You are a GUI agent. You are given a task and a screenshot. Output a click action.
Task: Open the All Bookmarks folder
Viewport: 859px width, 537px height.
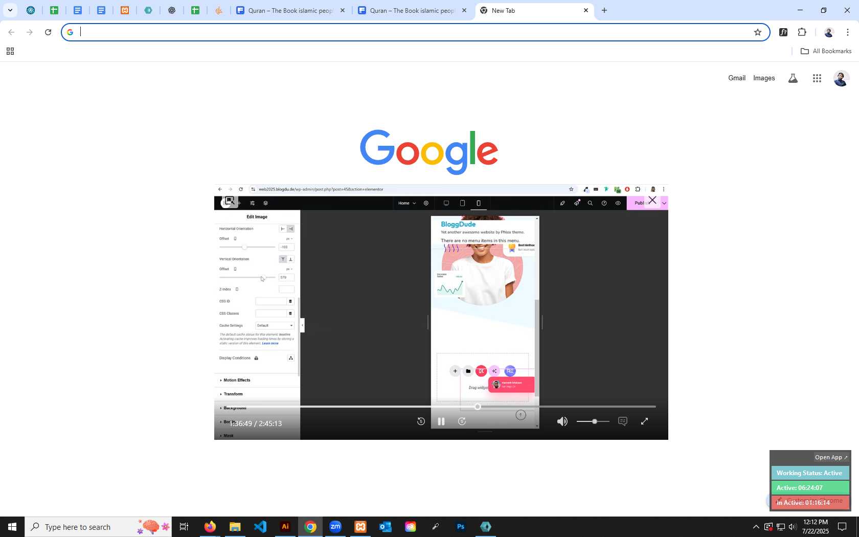click(826, 51)
